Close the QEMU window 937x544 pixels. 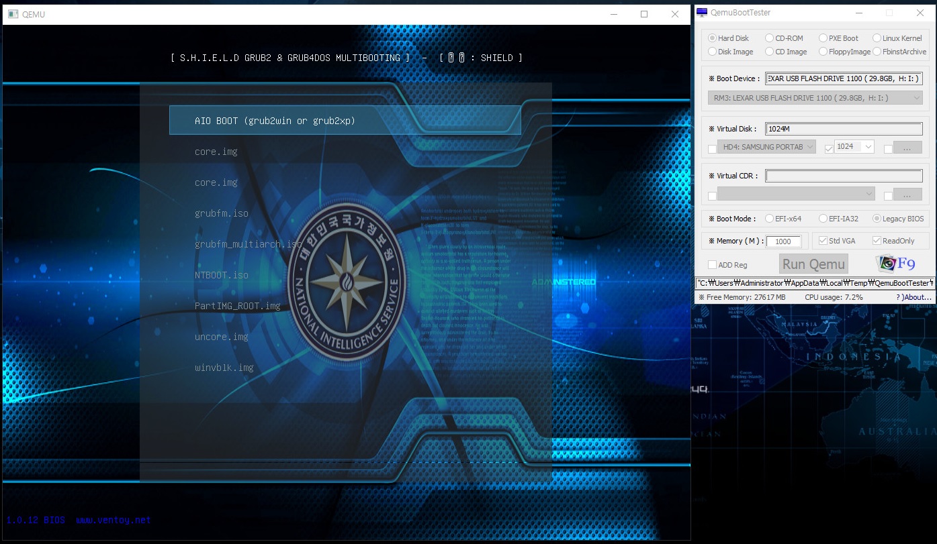[675, 14]
